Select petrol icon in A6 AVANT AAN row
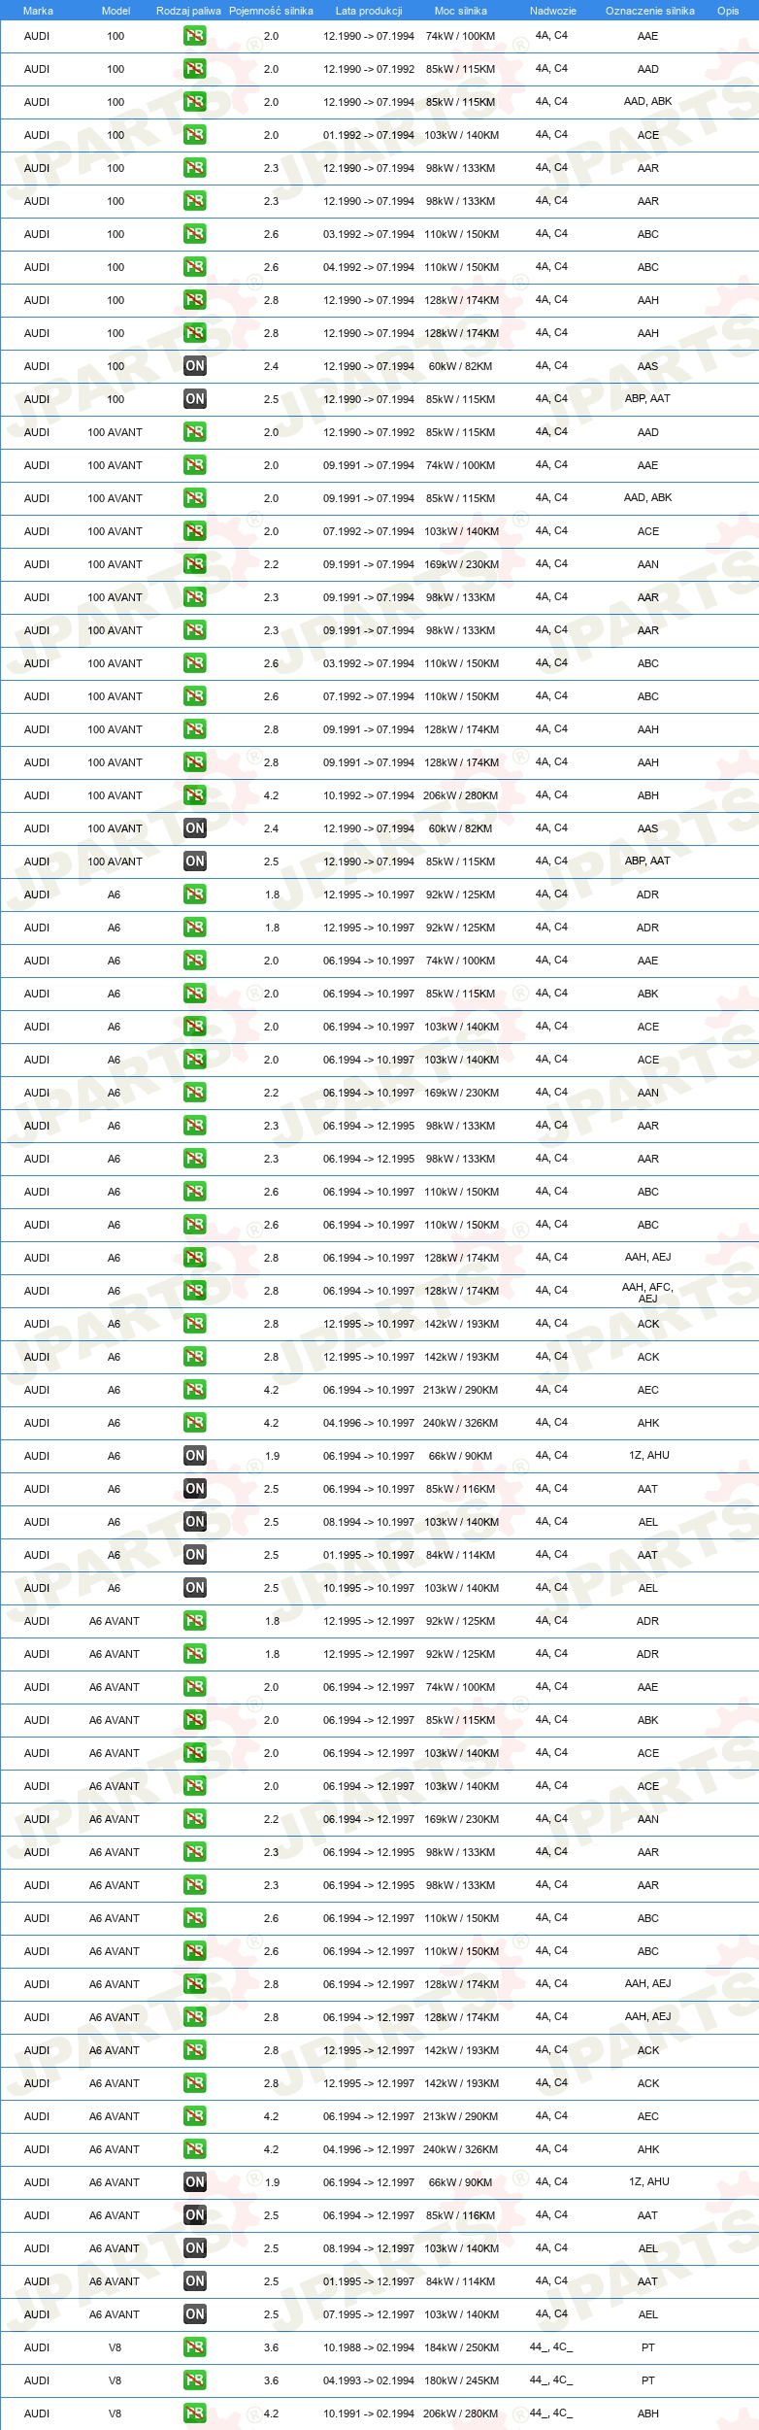 pyautogui.click(x=194, y=1819)
